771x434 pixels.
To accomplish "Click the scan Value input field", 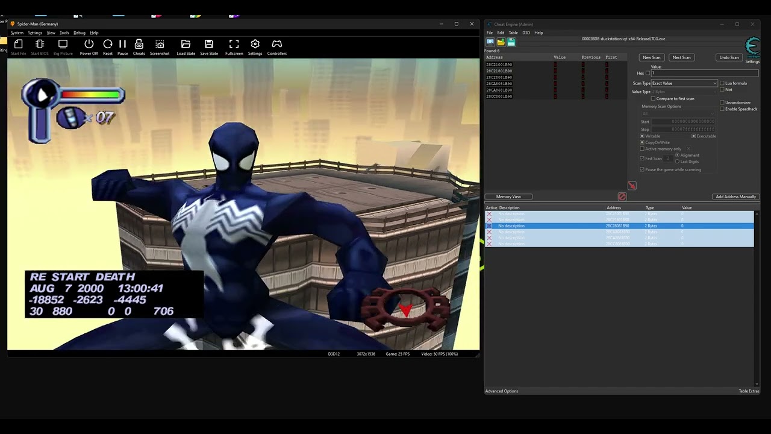I will [704, 74].
